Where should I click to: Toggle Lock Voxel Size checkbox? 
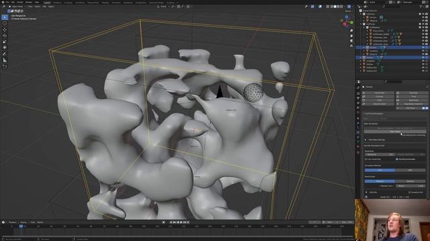(365, 159)
